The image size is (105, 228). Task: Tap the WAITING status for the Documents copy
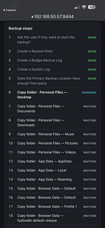(90, 106)
